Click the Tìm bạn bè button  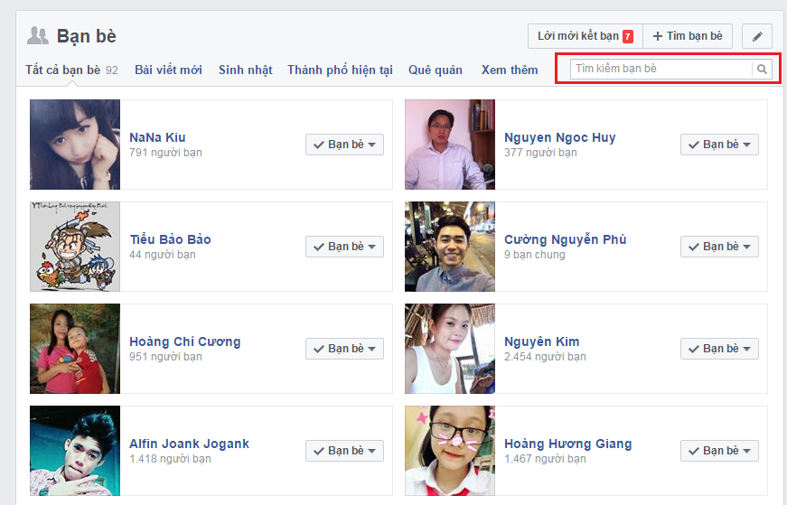pos(688,36)
